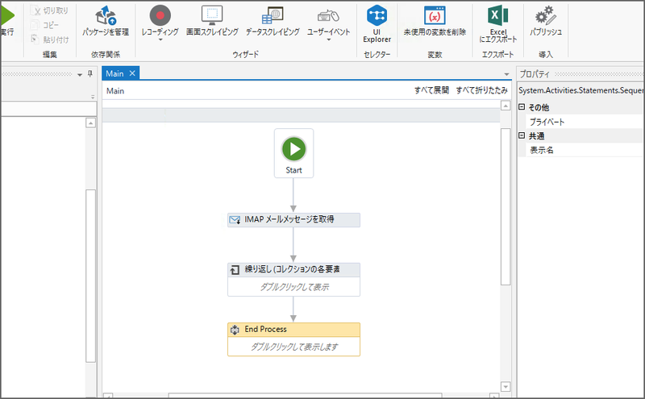Viewport: 645px width, 399px height.
Task: Open the document tab list dropdown
Action: tap(507, 74)
